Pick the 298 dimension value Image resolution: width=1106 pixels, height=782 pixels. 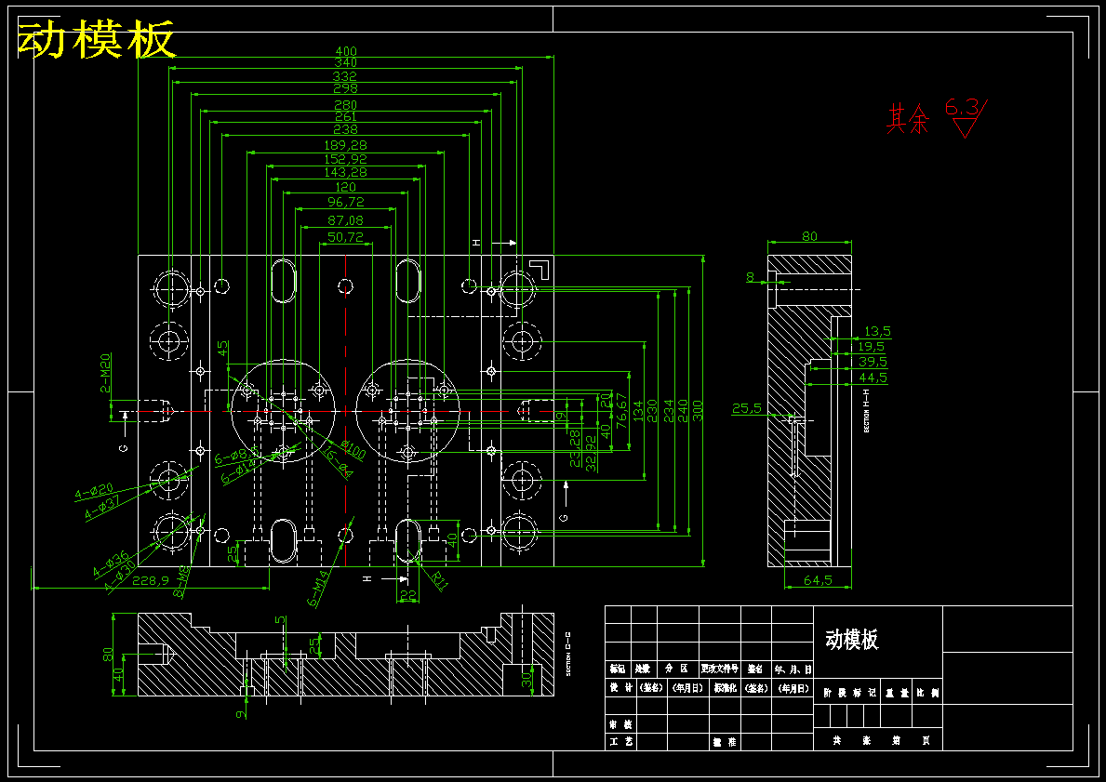point(346,89)
